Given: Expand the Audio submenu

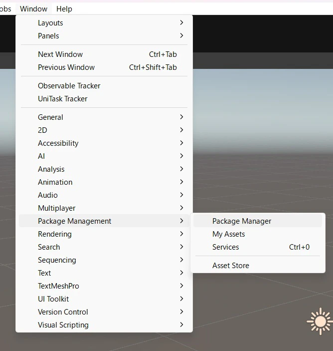Looking at the screenshot, I should [104, 195].
